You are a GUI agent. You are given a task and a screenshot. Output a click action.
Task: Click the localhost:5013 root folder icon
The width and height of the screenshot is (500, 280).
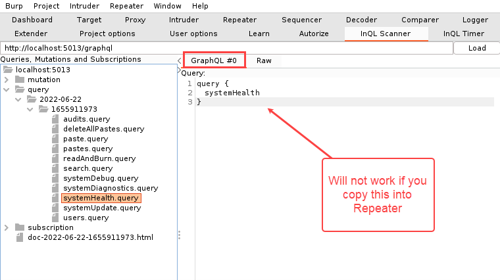9,70
